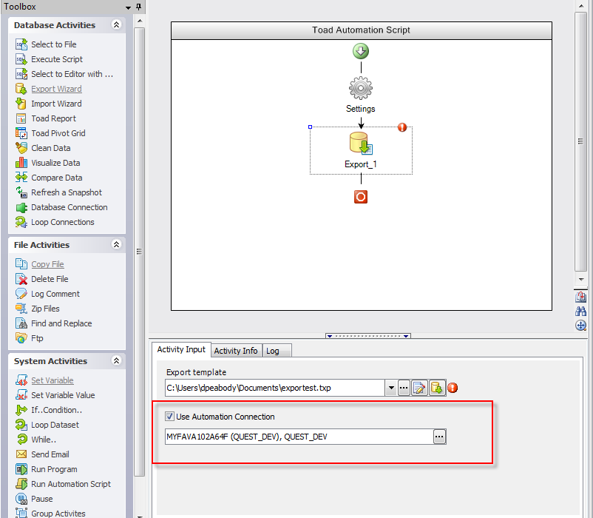Select the Settings gear node

coord(361,88)
